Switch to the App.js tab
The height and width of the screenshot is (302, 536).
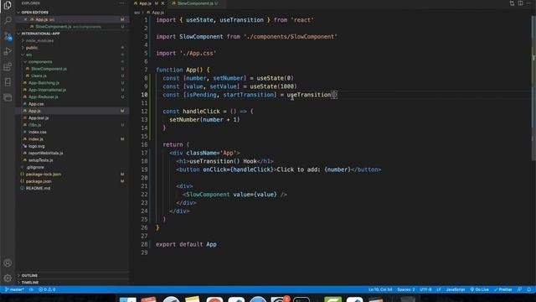pyautogui.click(x=145, y=3)
